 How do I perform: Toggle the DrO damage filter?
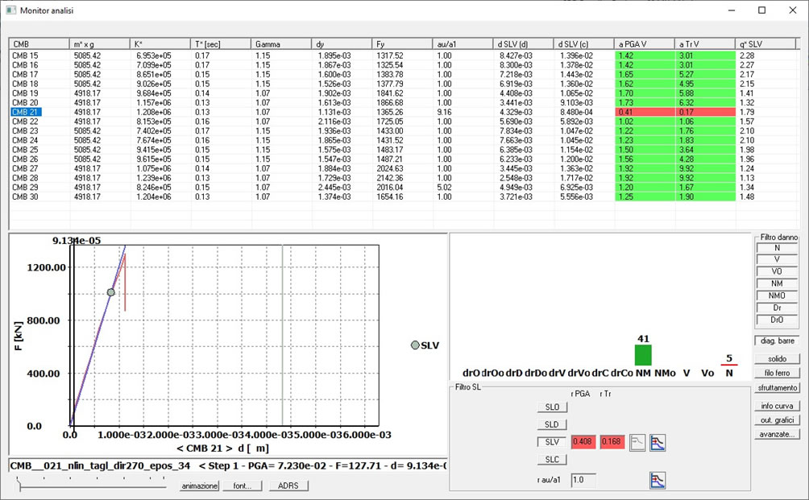(x=777, y=320)
